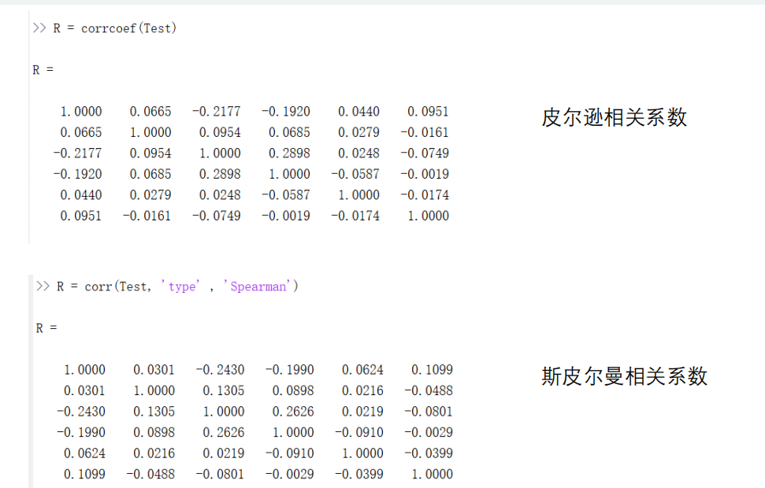Screen dimensions: 765x488
Task: Select -0.1990 in the Spearman matrix's first row
Action: [x=290, y=370]
